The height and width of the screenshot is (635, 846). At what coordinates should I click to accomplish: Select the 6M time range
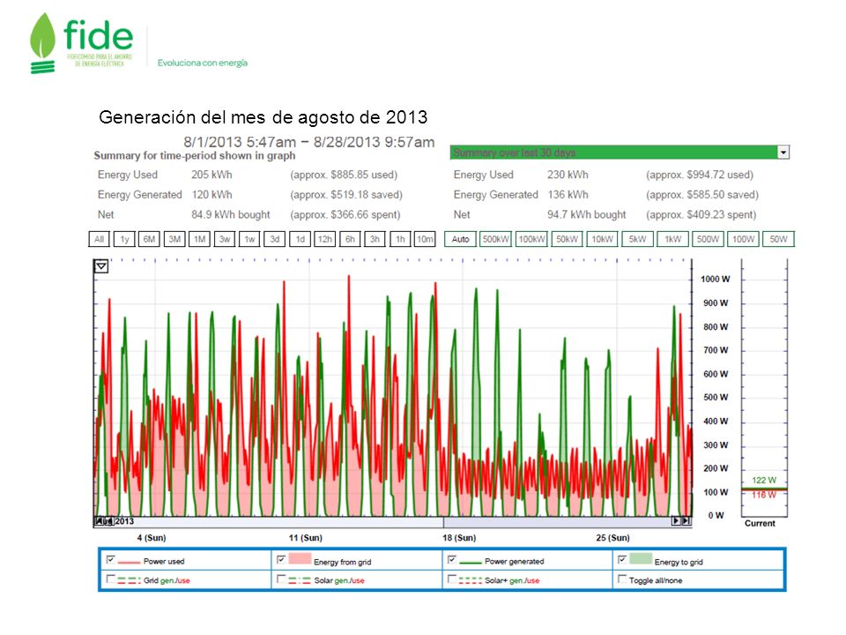point(150,239)
